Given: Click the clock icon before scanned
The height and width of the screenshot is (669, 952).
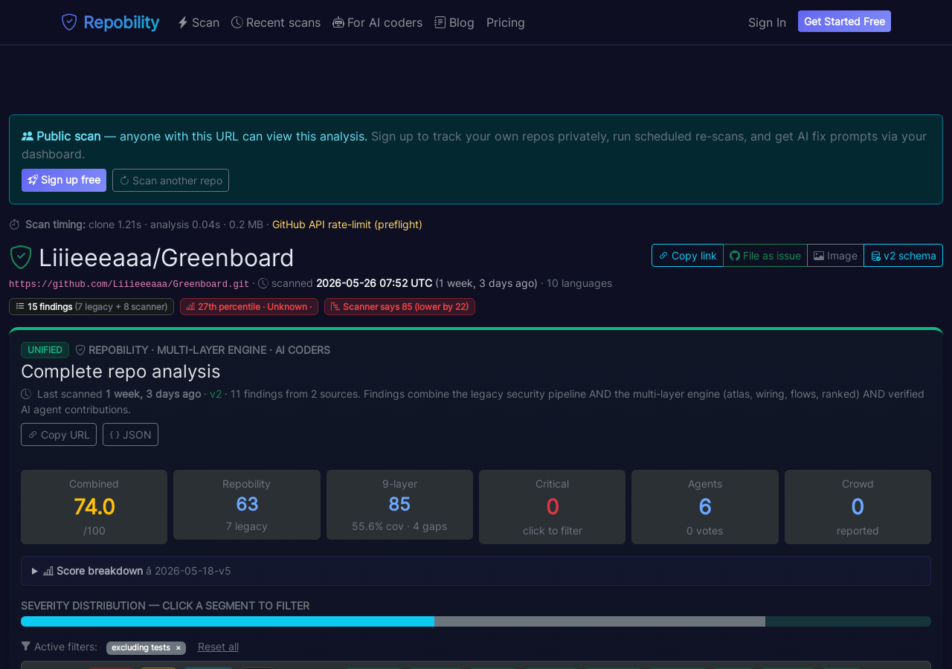Looking at the screenshot, I should pos(263,283).
